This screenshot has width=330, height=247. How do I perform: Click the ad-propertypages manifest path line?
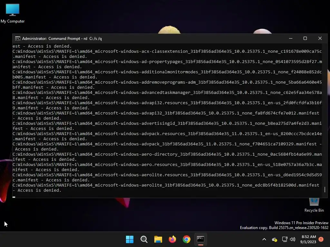[x=167, y=62]
